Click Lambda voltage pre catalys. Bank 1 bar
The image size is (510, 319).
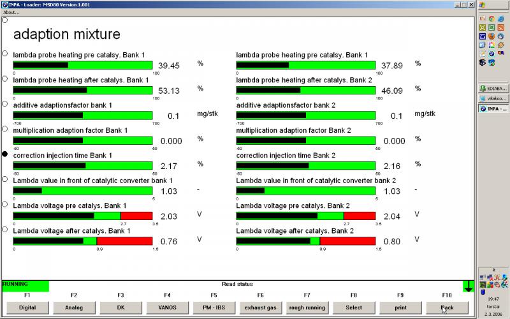(x=82, y=216)
